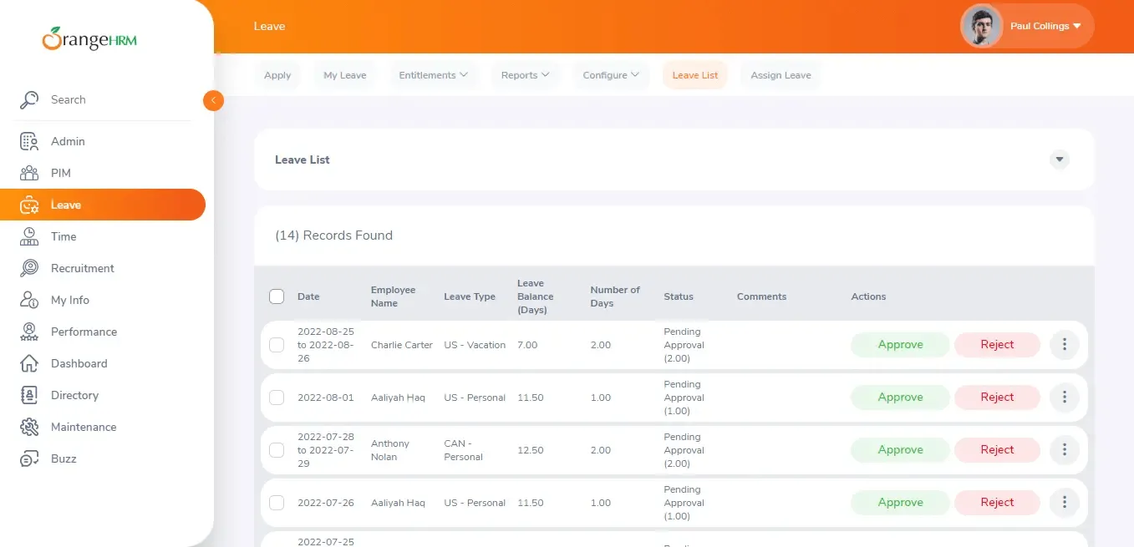Tick the select-all checkbox in table header

click(277, 296)
